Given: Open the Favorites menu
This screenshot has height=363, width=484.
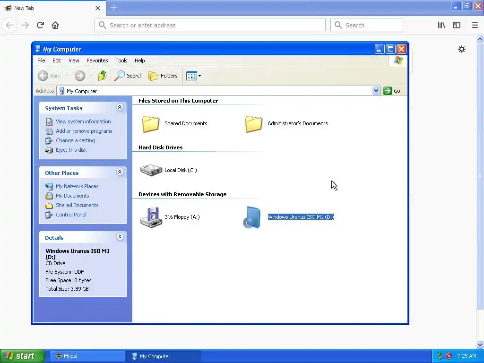Looking at the screenshot, I should tap(97, 60).
